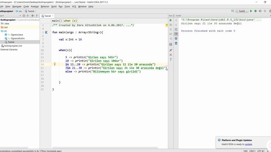Select External Libraries node
271x152 pixels.
click(9, 50)
